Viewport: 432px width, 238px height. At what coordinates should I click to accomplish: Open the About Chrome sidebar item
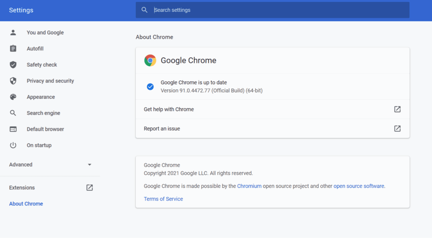pyautogui.click(x=26, y=204)
